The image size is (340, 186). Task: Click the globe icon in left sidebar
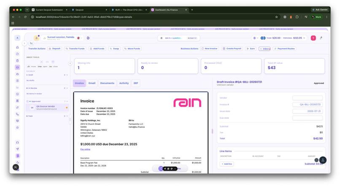click(x=17, y=127)
